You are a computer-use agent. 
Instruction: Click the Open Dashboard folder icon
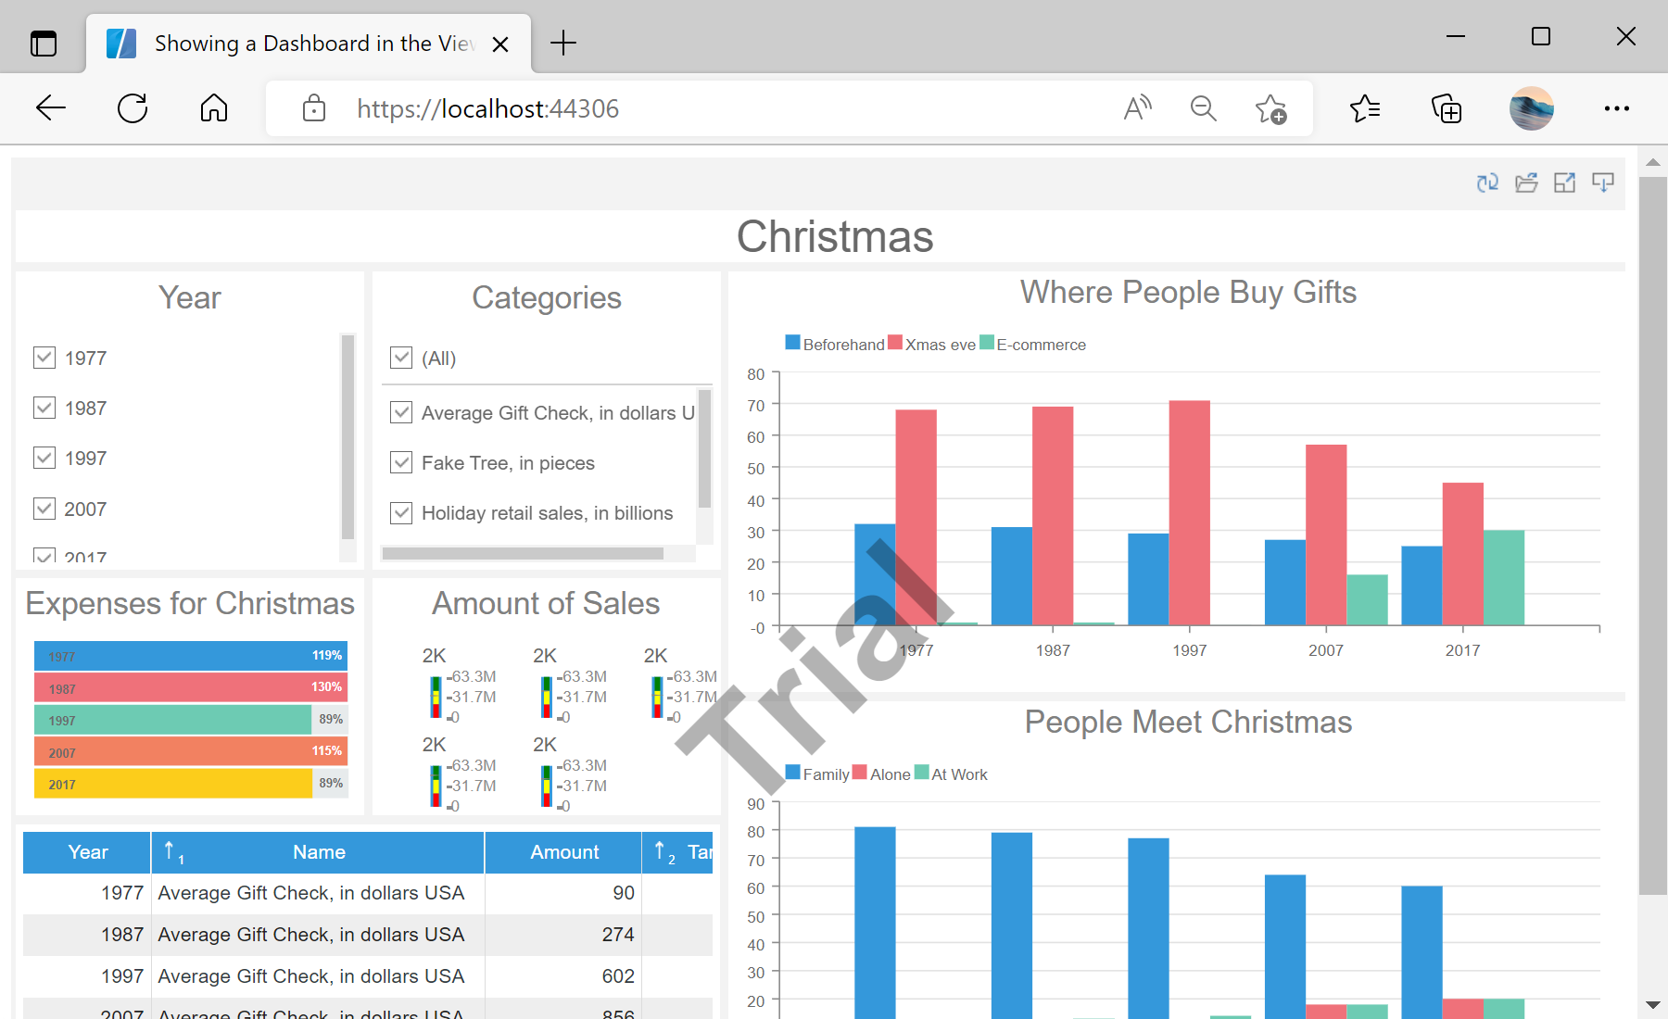click(1526, 182)
